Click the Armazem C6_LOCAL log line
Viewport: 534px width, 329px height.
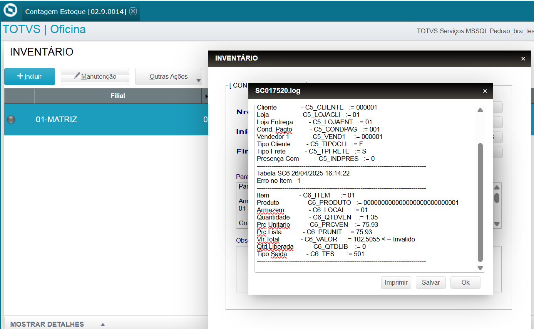[312, 210]
